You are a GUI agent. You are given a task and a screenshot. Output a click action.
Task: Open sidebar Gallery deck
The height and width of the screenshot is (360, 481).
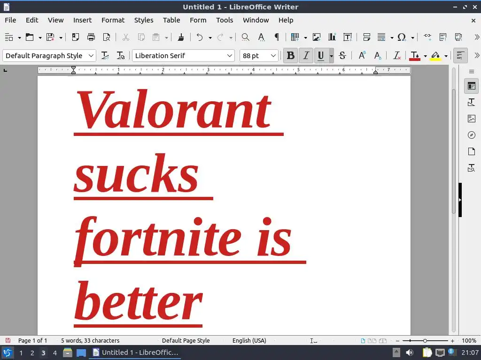[x=472, y=119]
